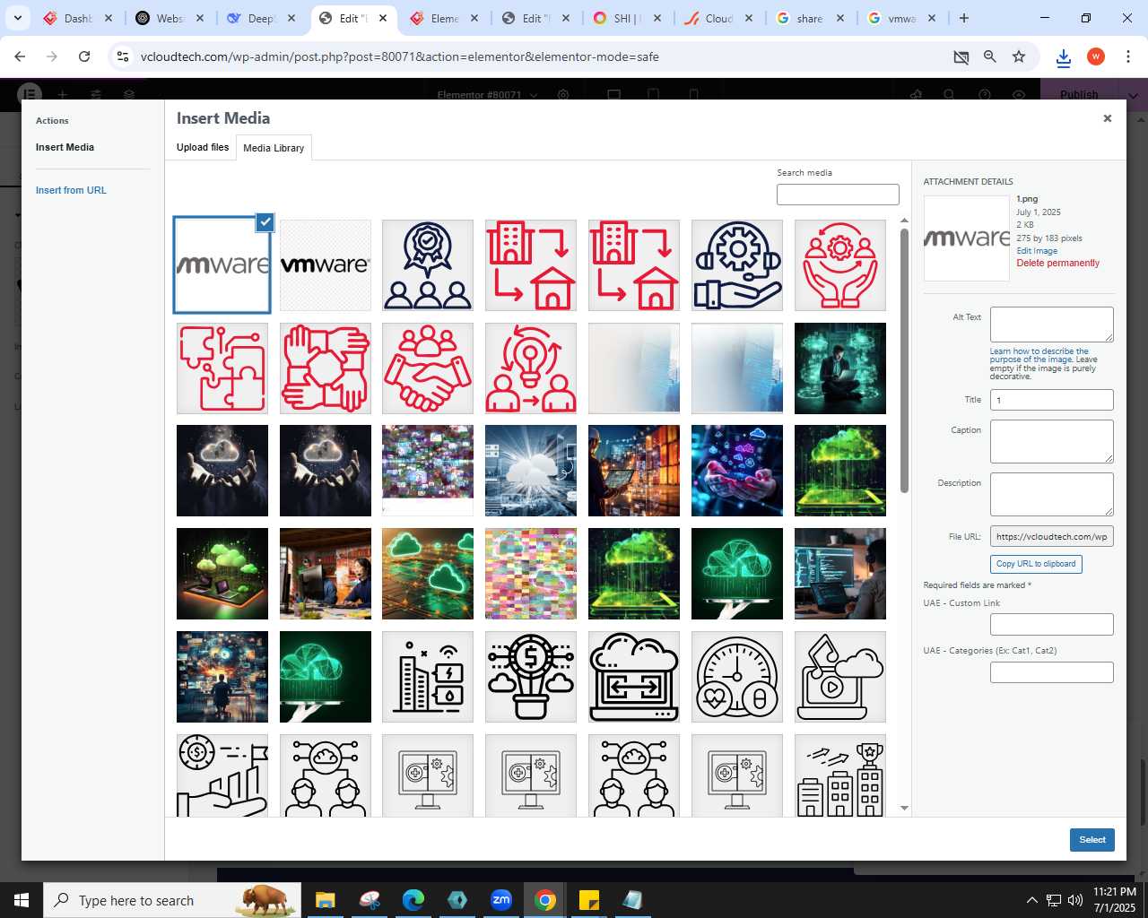This screenshot has height=918, width=1148.
Task: Select the gauge with heart and mouse icon
Action: (x=737, y=677)
